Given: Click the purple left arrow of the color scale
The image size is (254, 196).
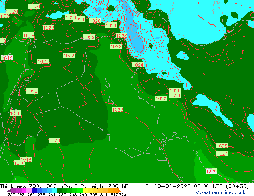Looking at the screenshot, I should 9,191.
